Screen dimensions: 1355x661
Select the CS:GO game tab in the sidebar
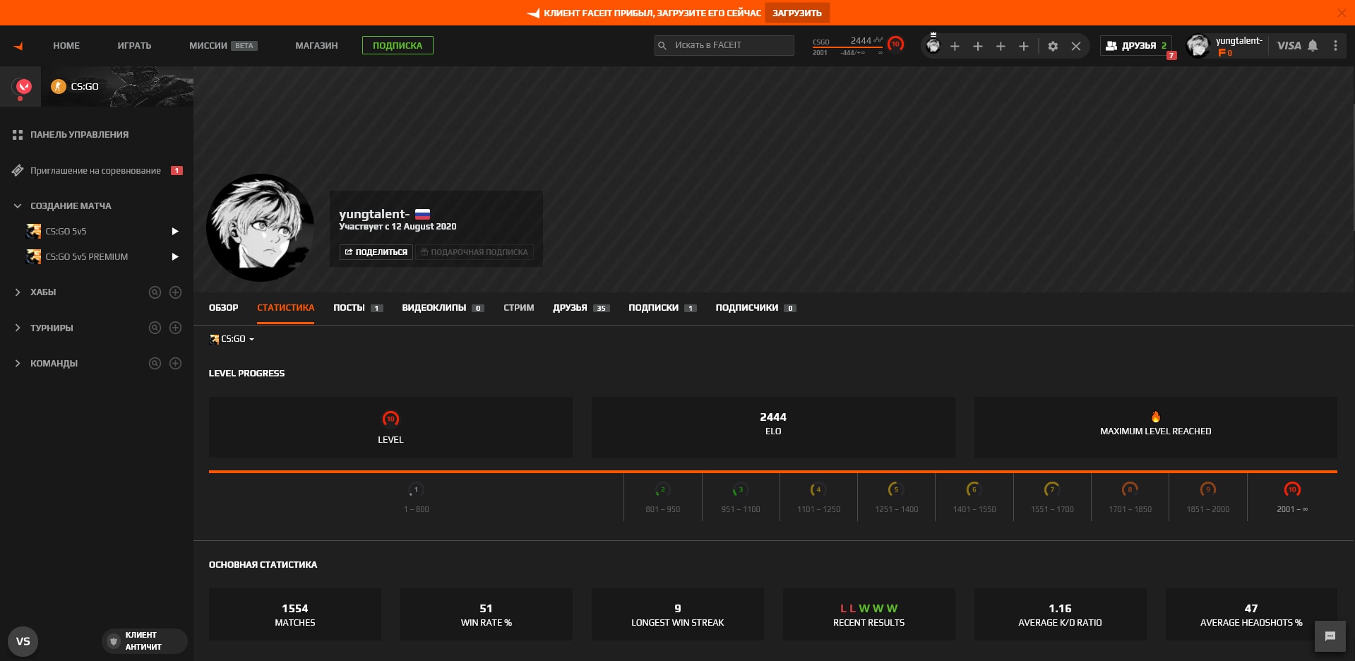pyautogui.click(x=117, y=87)
